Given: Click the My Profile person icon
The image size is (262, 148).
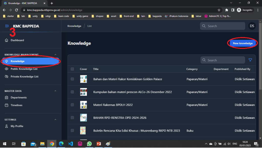Looking at the screenshot, I should click(7, 126).
